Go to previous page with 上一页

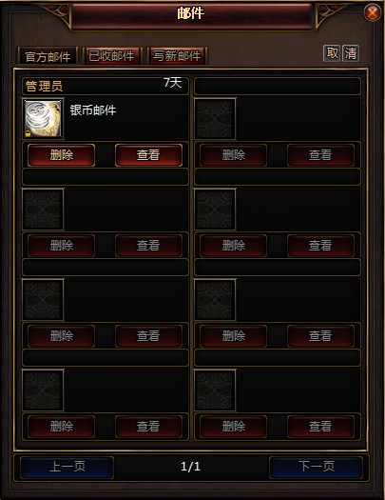pyautogui.click(x=67, y=468)
